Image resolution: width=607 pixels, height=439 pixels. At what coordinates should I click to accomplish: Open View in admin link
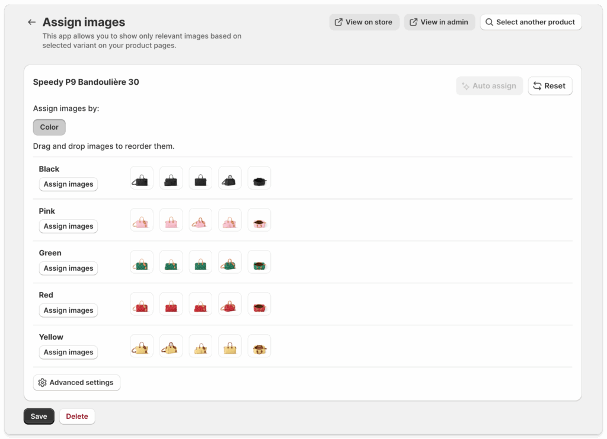[x=439, y=22]
